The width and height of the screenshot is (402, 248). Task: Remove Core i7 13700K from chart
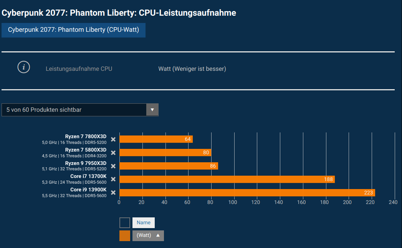pos(113,179)
